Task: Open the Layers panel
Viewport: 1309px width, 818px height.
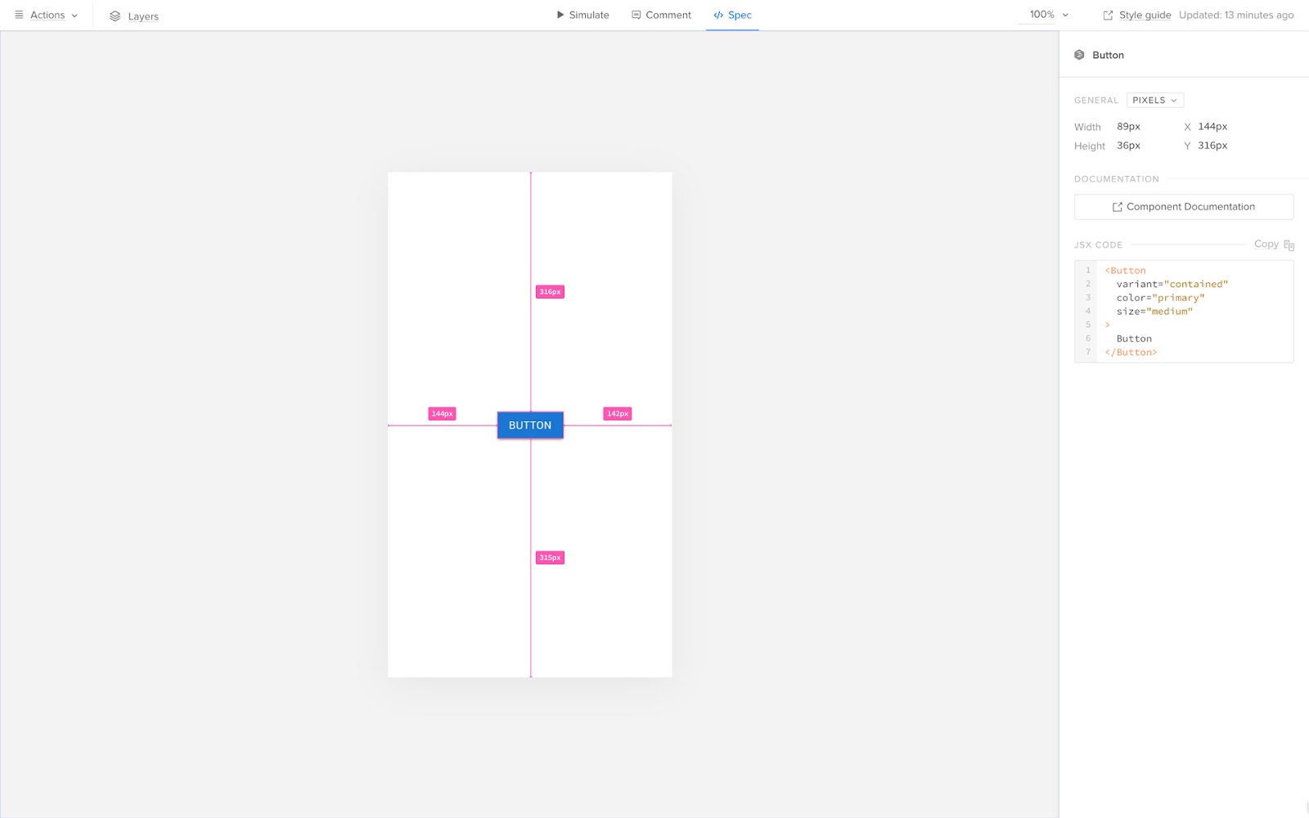Action: [x=133, y=16]
